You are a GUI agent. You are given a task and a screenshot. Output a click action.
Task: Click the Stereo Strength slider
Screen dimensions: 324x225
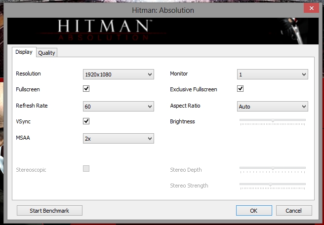point(273,186)
